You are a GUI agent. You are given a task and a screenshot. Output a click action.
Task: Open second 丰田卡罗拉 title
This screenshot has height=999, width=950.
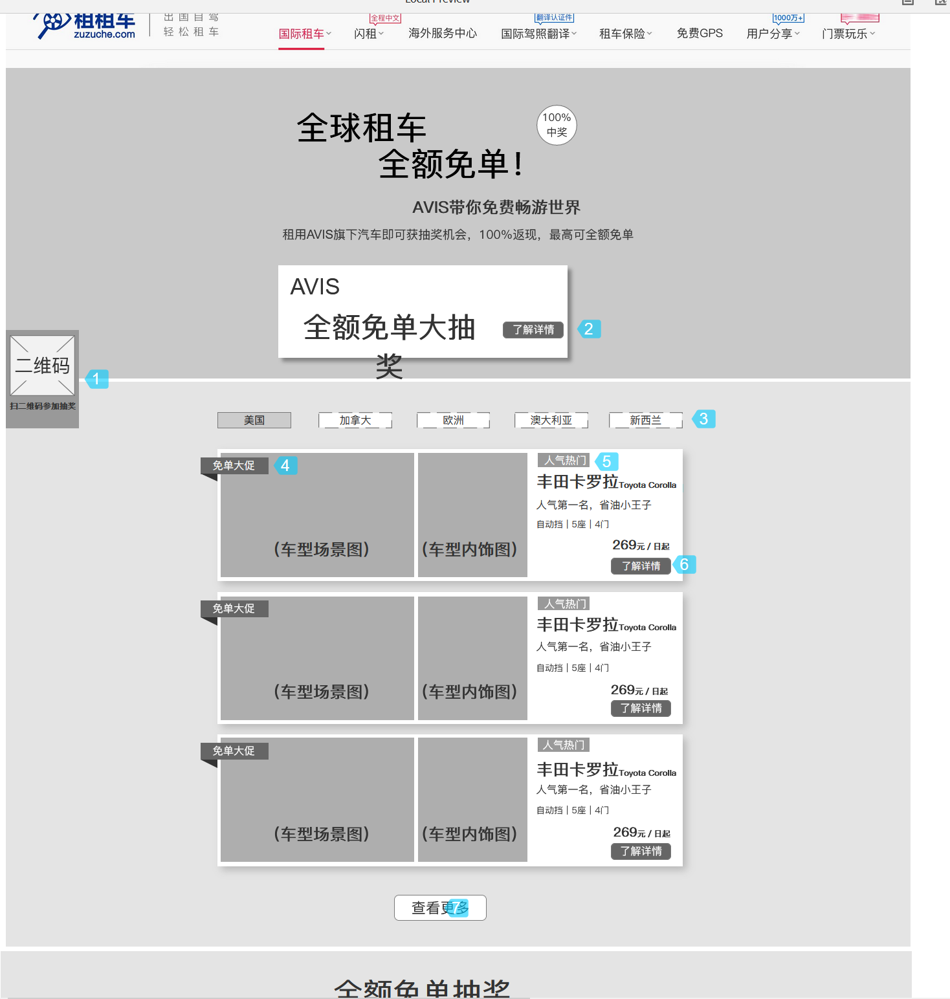[x=606, y=625]
